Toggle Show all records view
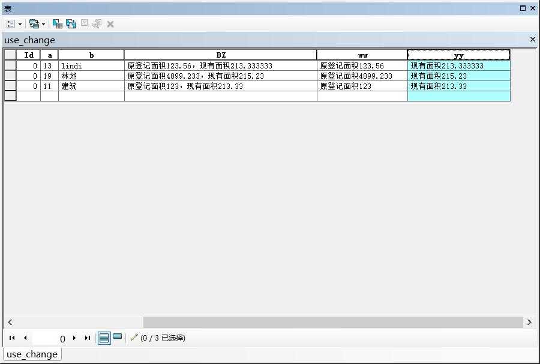Viewport: 540px width, 364px height. [104, 338]
